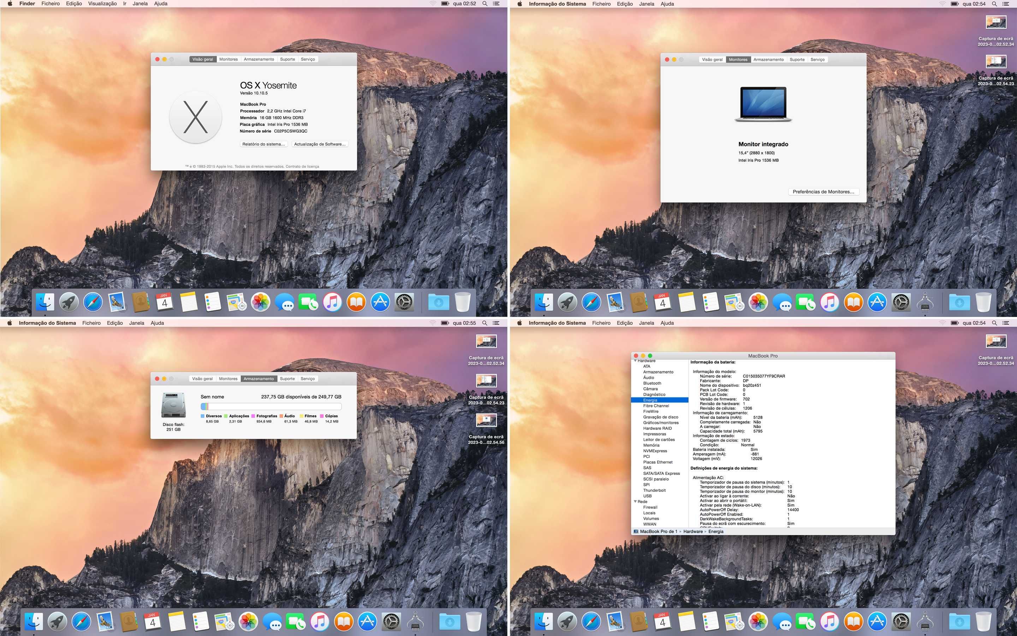The height and width of the screenshot is (636, 1017).
Task: Select Armazenamento tab in the Monitor integrado window
Action: coord(768,60)
